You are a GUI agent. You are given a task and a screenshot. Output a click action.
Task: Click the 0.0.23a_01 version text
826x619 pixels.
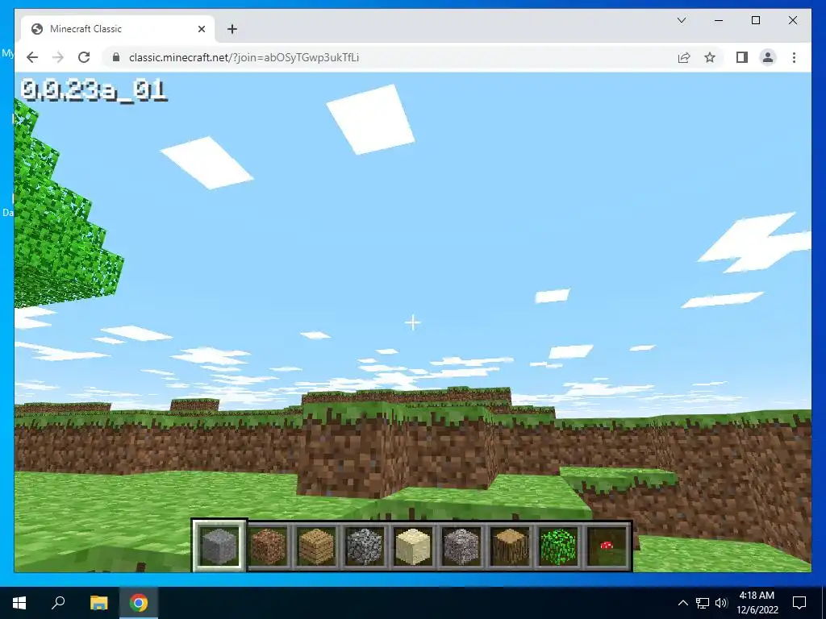point(94,90)
